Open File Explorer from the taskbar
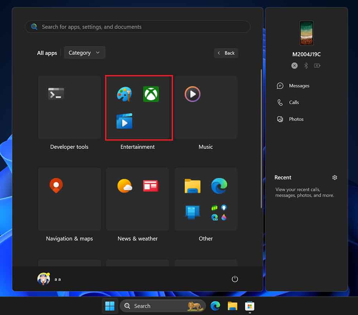Screen dimensions: 358x315 tap(232, 306)
